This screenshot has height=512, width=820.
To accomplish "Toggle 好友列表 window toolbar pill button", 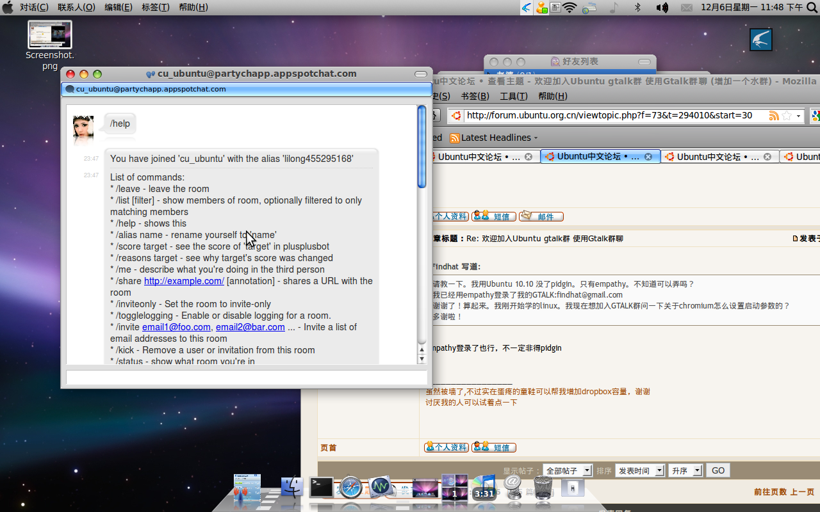I will 645,62.
